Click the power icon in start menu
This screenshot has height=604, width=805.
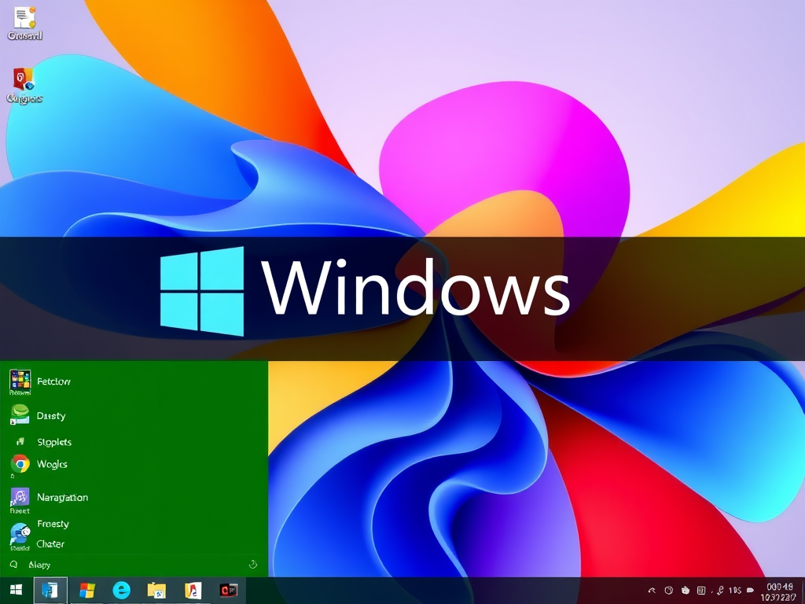pos(252,565)
